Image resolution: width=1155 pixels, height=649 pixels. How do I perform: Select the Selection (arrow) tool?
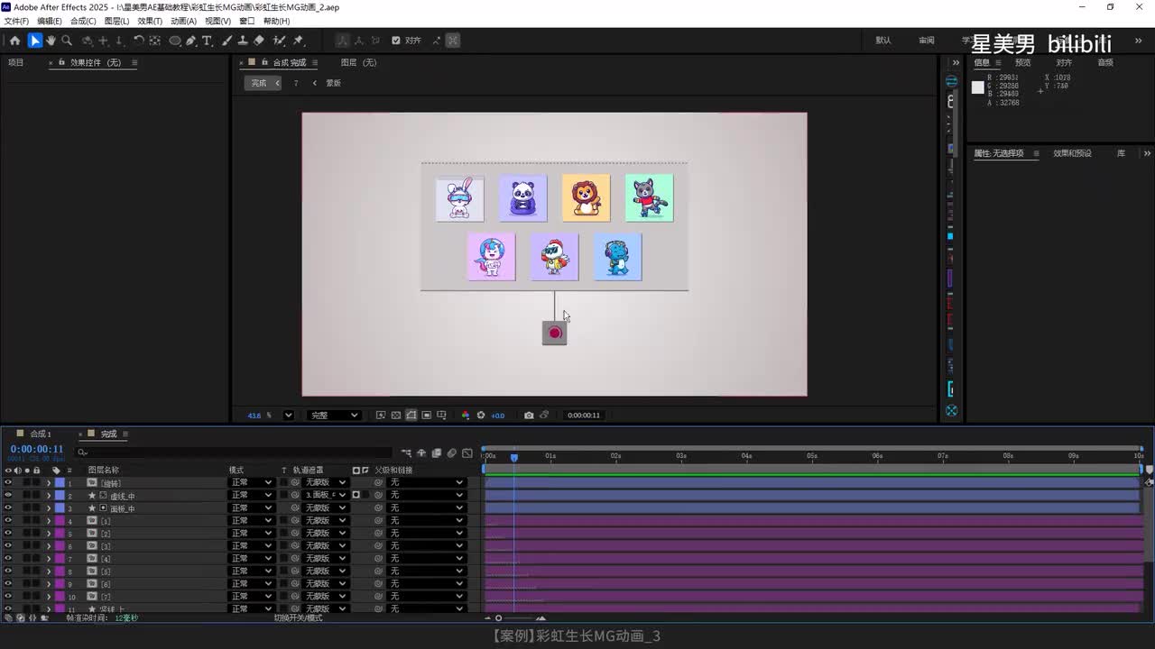(35, 41)
